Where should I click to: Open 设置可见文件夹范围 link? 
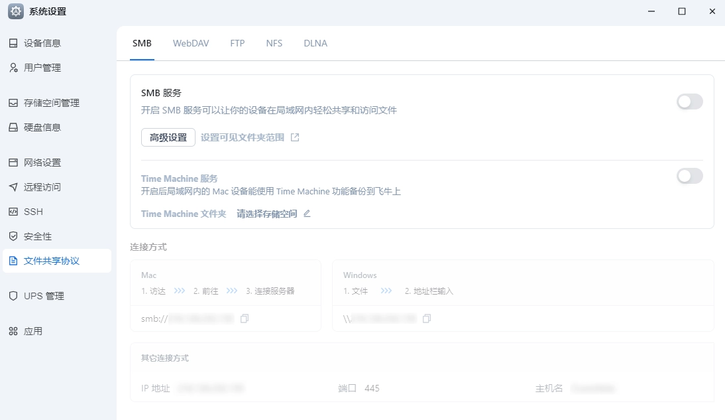[x=245, y=137]
